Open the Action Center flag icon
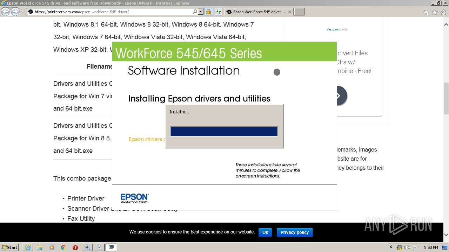This screenshot has width=449, height=252. tap(415, 247)
